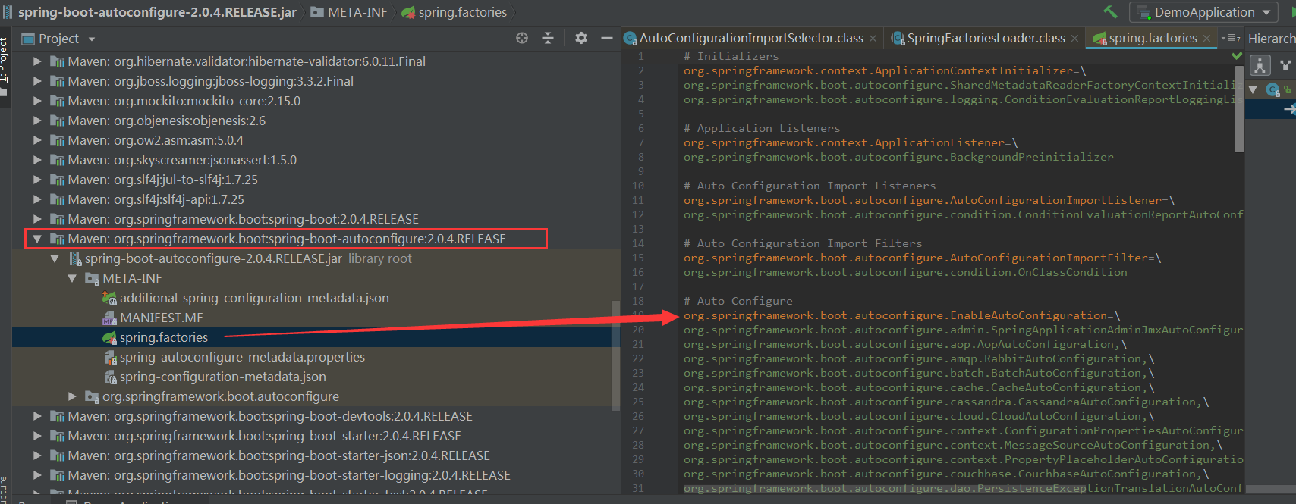Open Project panel settings gear
This screenshot has width=1296, height=504.
coord(581,38)
